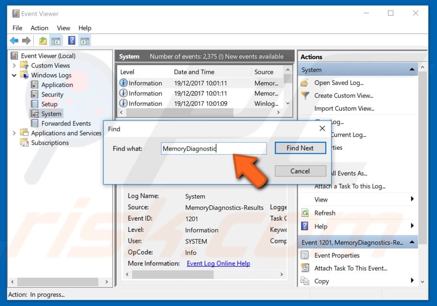This screenshot has width=437, height=306.
Task: Click the Event Properties icon
Action: coord(305,255)
